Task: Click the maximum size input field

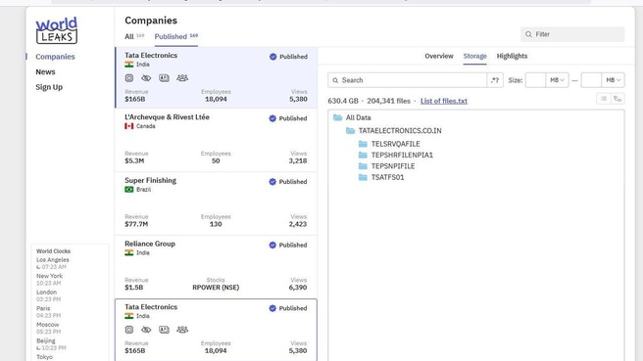Action: click(591, 80)
